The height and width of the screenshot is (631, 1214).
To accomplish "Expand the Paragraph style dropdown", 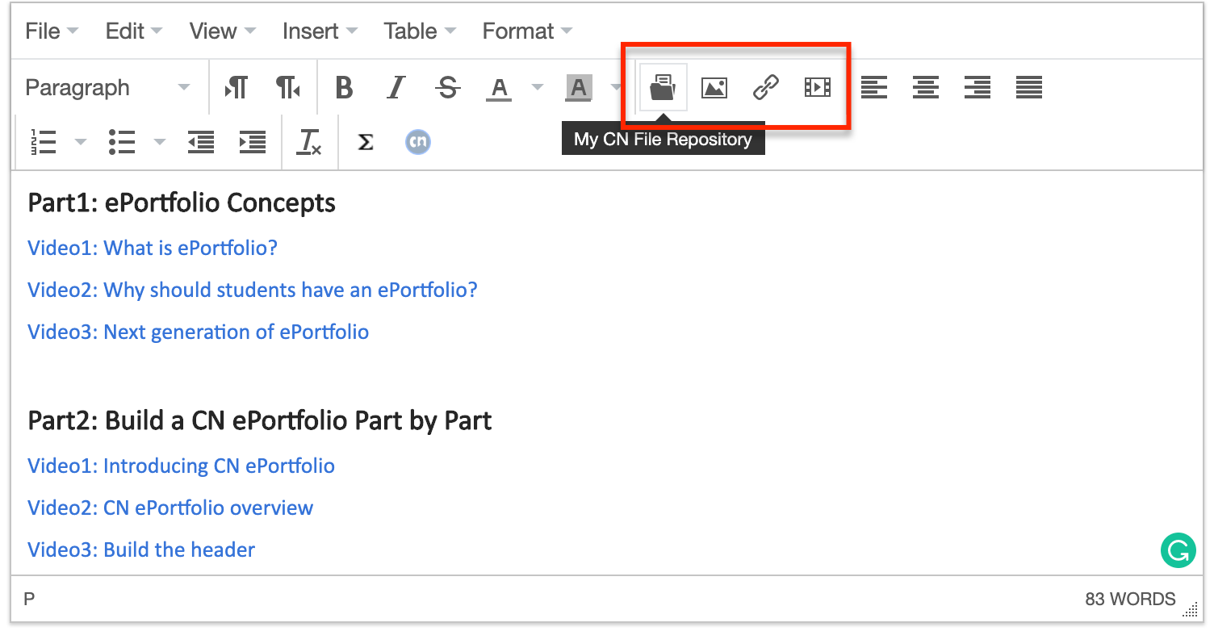I will (107, 87).
